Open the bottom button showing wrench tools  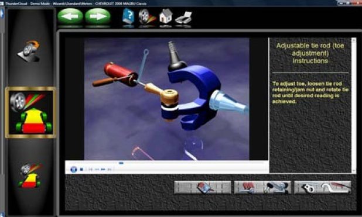323,187
